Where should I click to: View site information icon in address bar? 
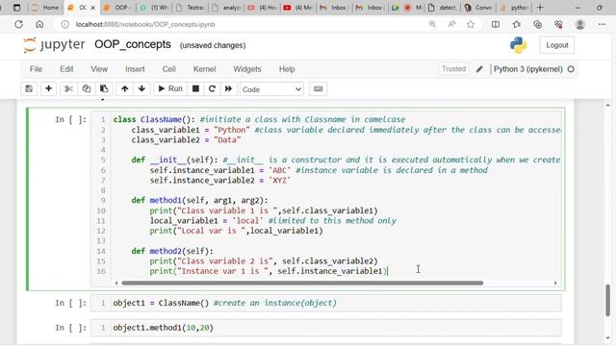coord(65,24)
